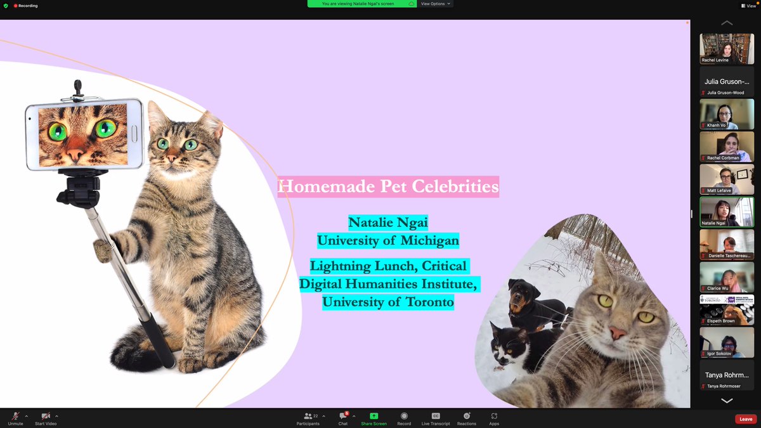Viewport: 761px width, 428px height.
Task: Show previous participants with up chevron
Action: pos(727,23)
